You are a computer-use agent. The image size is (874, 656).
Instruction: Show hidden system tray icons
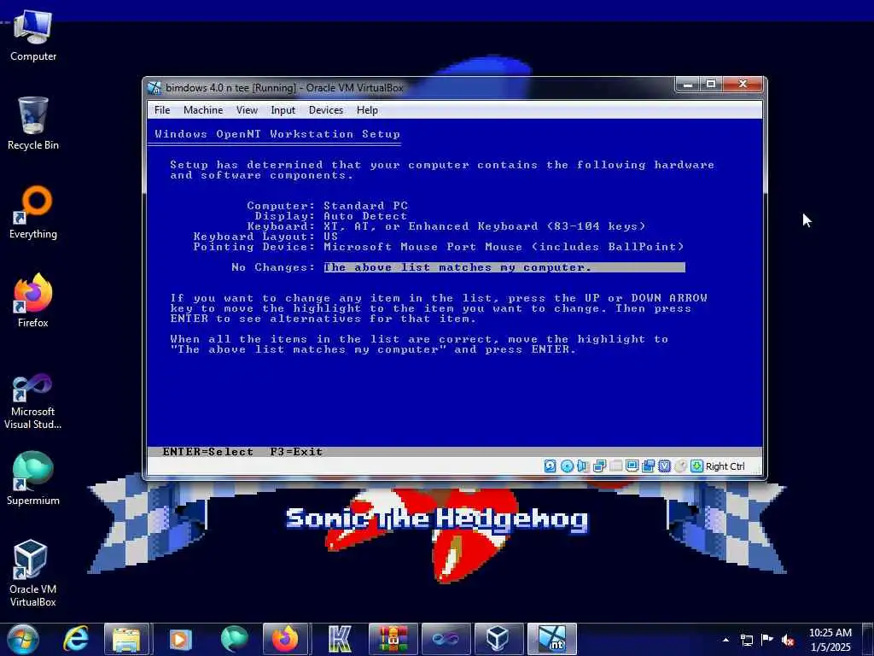click(x=725, y=640)
